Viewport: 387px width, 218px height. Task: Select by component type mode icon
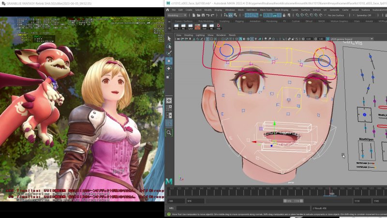tap(235, 16)
